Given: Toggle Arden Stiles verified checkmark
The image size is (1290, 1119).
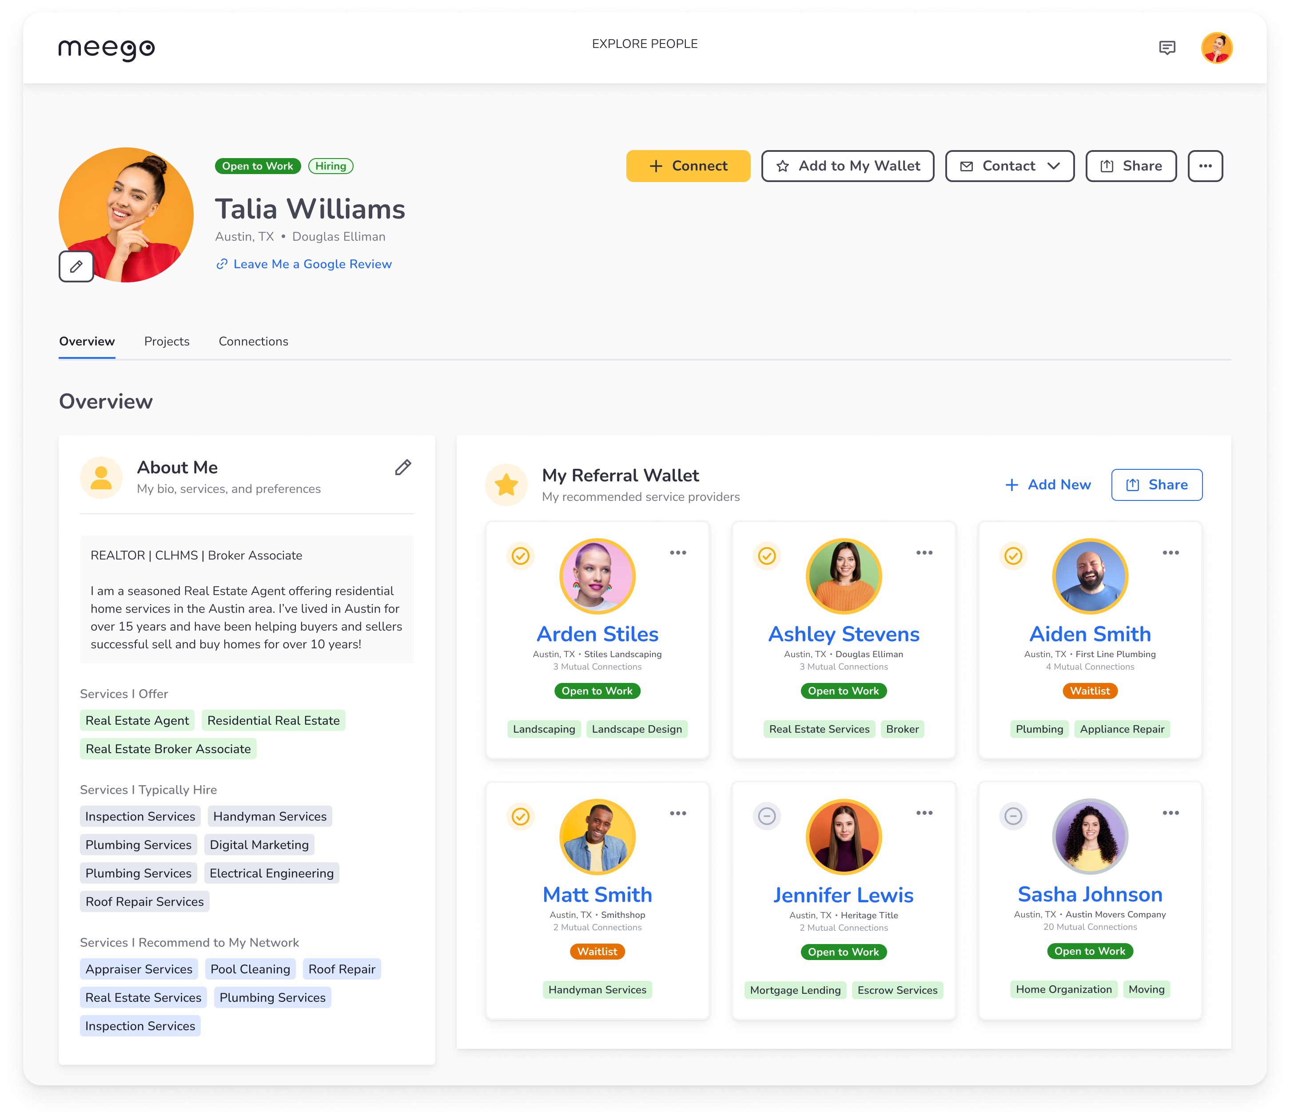Looking at the screenshot, I should tap(520, 556).
